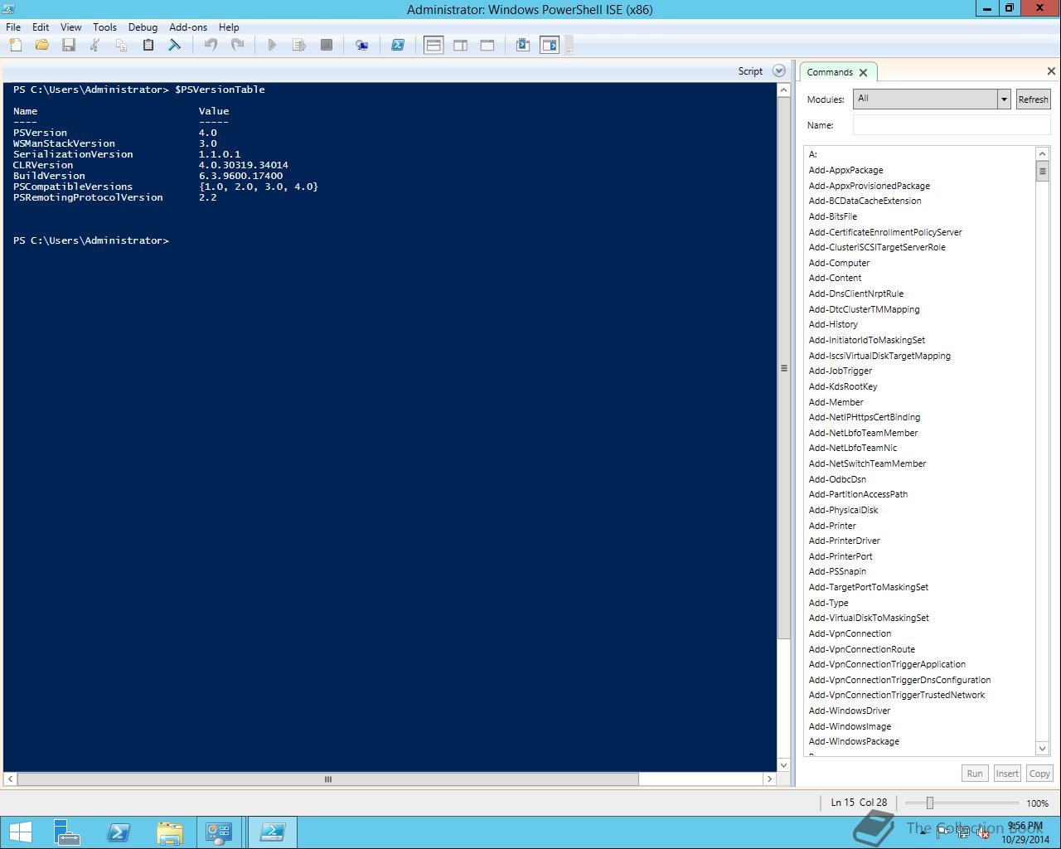The height and width of the screenshot is (849, 1061).
Task: Show script pane top layout icon
Action: 434,46
